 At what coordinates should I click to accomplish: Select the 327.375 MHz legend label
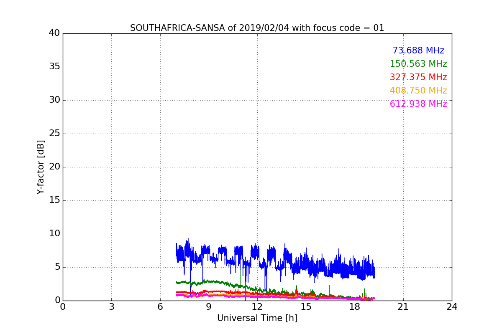[x=418, y=77]
